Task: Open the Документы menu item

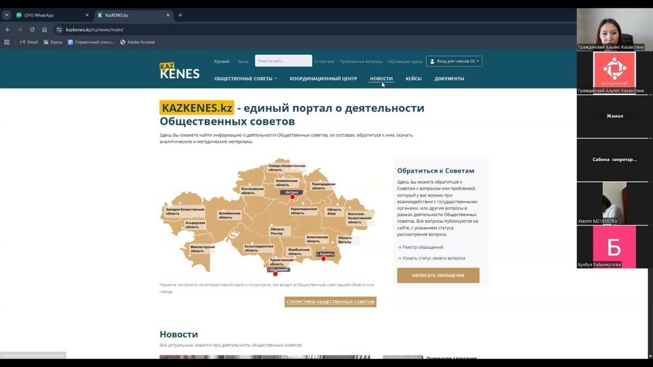Action: (449, 78)
